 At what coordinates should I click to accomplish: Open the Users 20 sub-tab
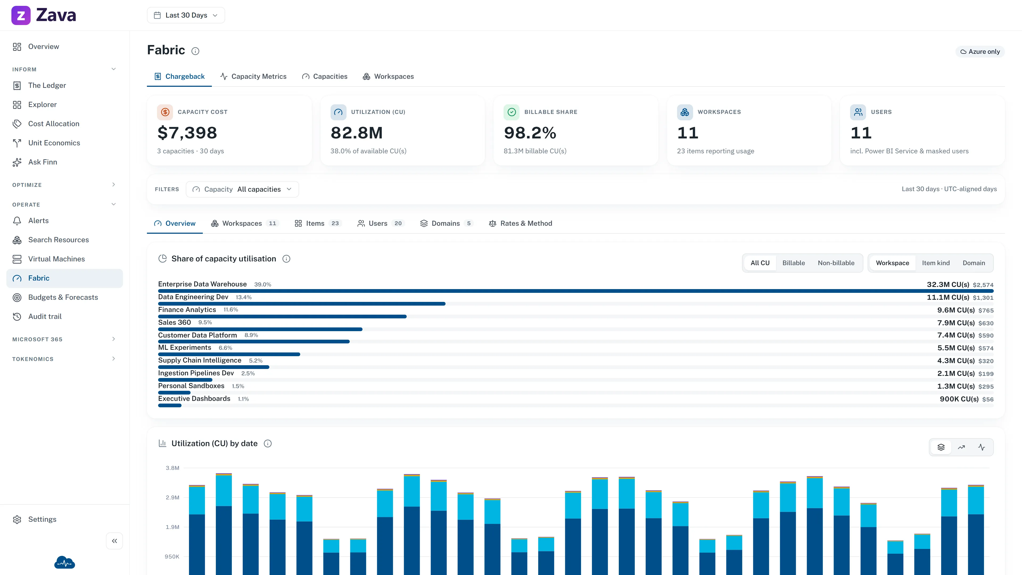(x=381, y=223)
